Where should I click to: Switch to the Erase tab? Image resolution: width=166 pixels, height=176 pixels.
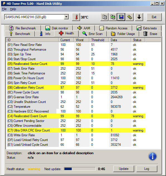[150, 34]
